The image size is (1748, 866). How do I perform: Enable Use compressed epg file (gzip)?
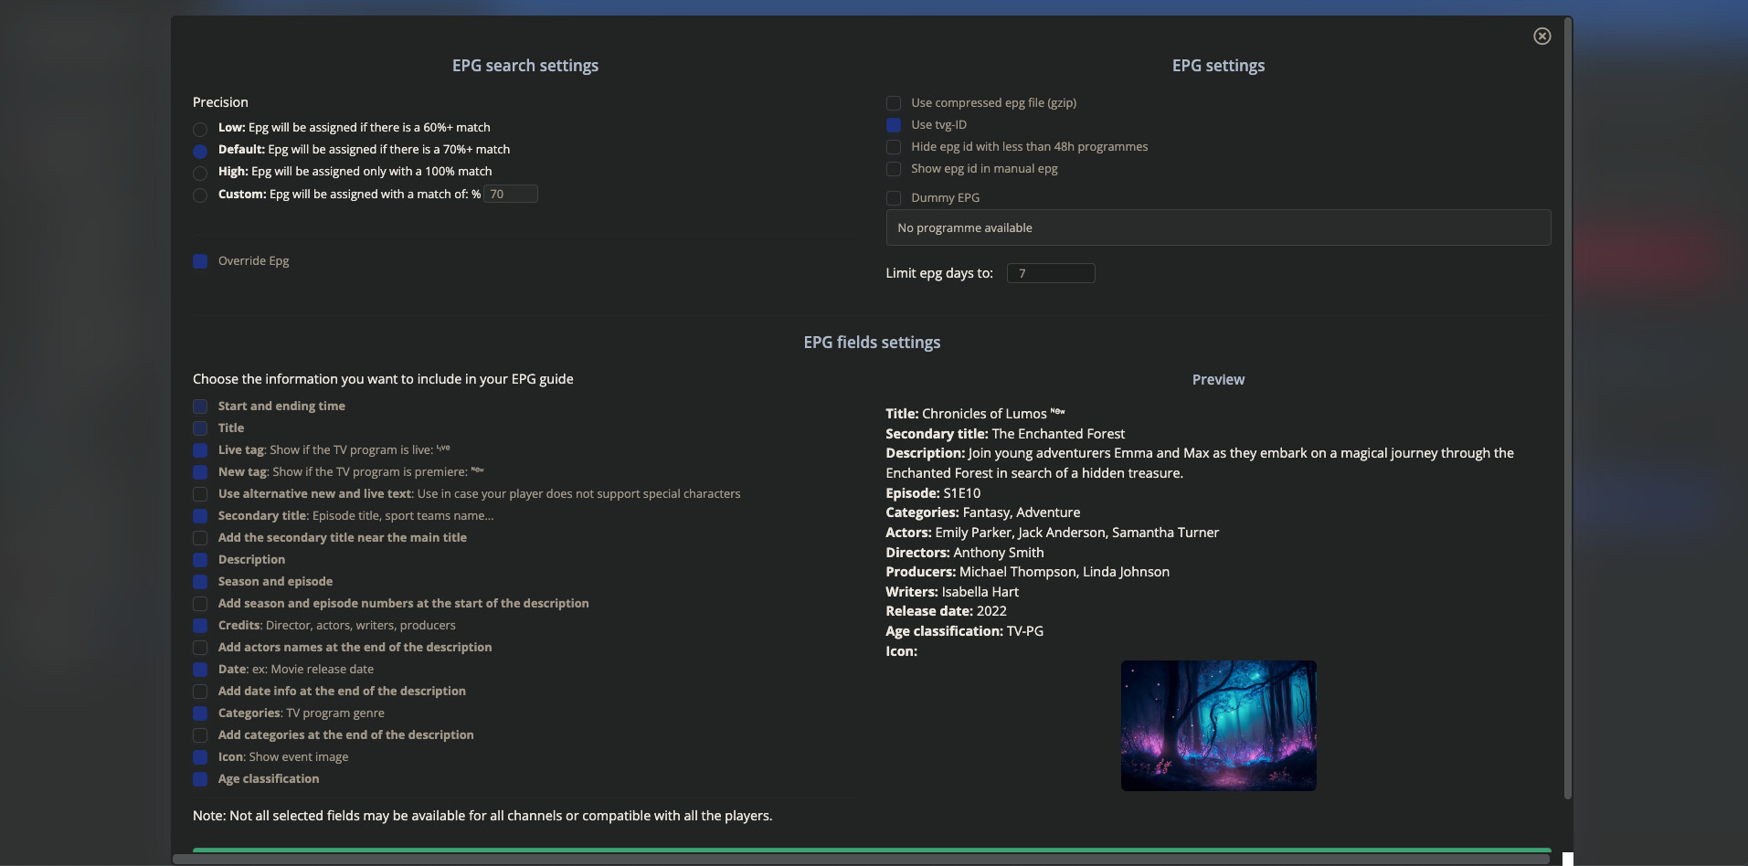click(894, 103)
